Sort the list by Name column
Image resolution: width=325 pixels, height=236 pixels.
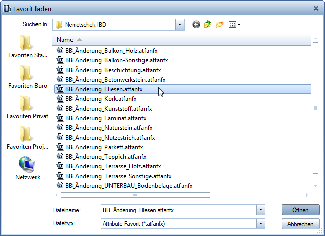(x=182, y=40)
